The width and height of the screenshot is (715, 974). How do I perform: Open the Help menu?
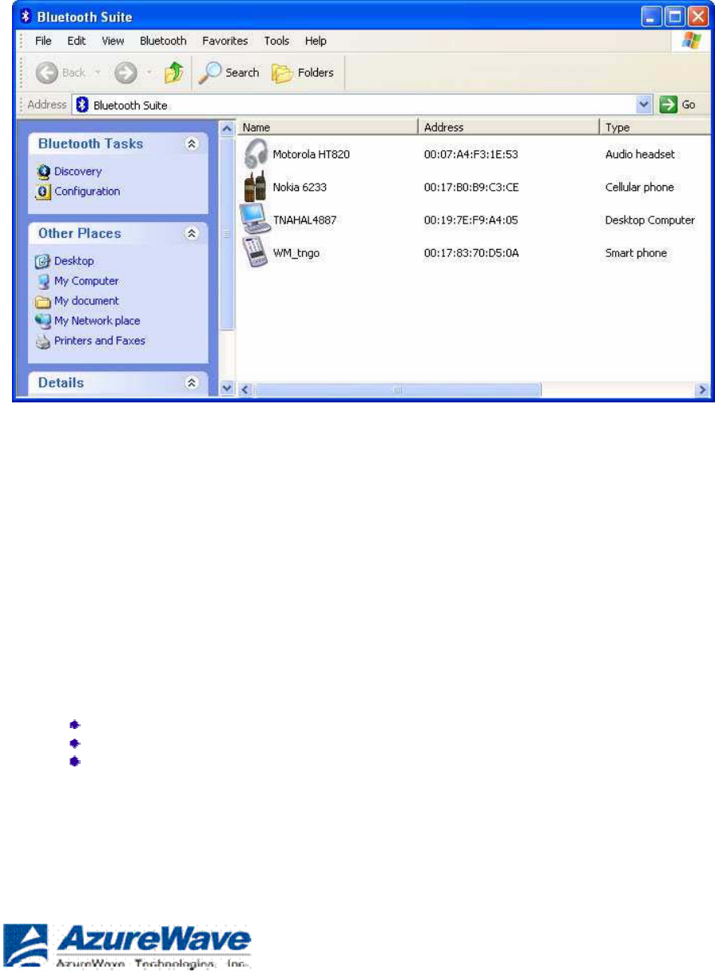[x=316, y=41]
